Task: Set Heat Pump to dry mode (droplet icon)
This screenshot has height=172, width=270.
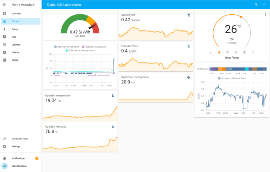Action: (236, 52)
